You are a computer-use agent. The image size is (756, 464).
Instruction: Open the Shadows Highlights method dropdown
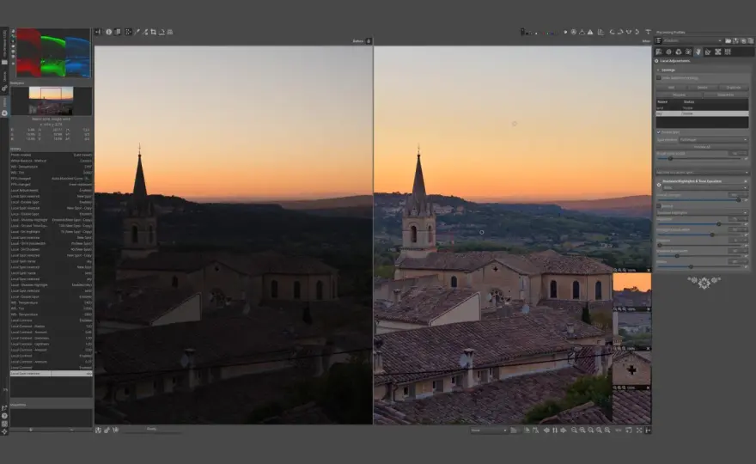pyautogui.click(x=702, y=213)
